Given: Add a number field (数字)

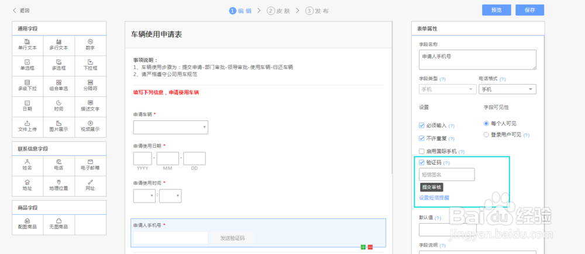Looking at the screenshot, I should [90, 45].
